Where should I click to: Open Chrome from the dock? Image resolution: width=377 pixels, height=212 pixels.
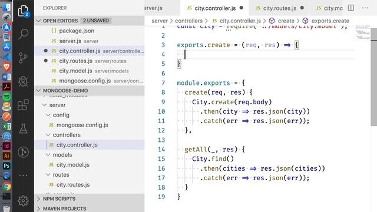pyautogui.click(x=6, y=186)
